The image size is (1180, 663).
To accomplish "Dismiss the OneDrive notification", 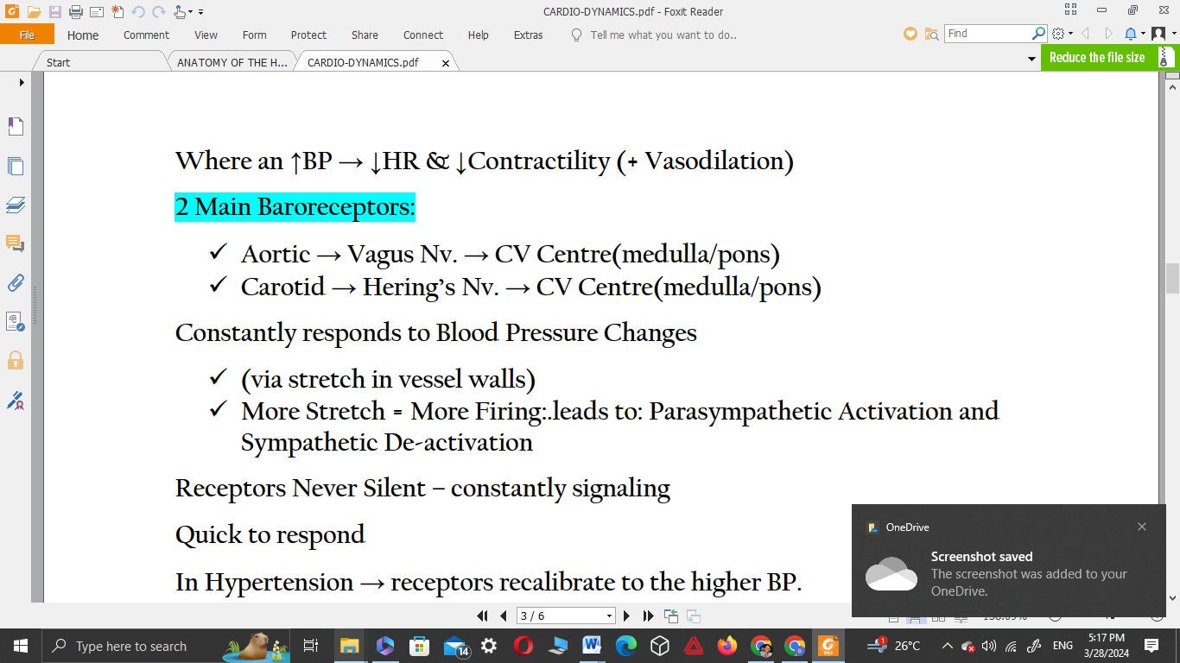I will [x=1142, y=527].
